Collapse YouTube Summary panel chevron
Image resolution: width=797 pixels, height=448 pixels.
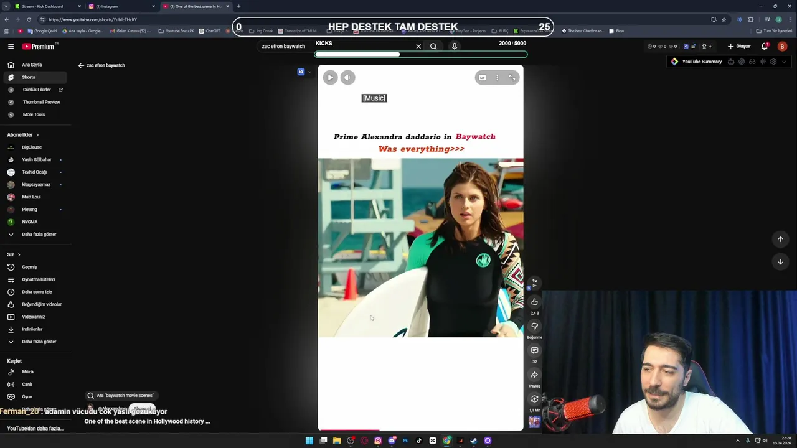pos(784,62)
